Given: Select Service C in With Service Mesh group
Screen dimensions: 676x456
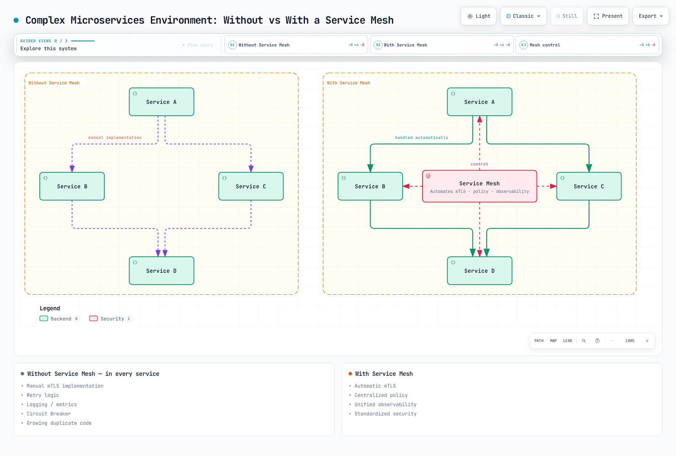Looking at the screenshot, I should (589, 186).
